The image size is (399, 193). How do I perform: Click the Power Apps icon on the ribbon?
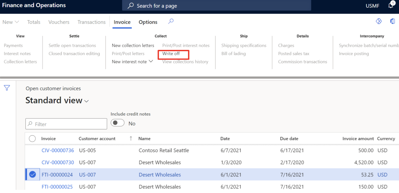[x=379, y=22]
